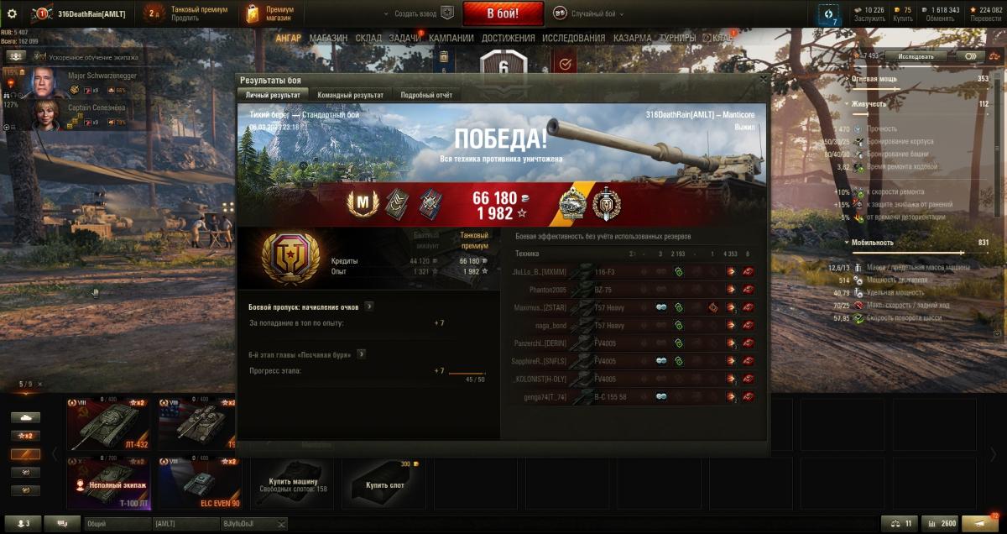The width and height of the screenshot is (1007, 534).
Task: Open the chat channels icon
Action: [62, 523]
